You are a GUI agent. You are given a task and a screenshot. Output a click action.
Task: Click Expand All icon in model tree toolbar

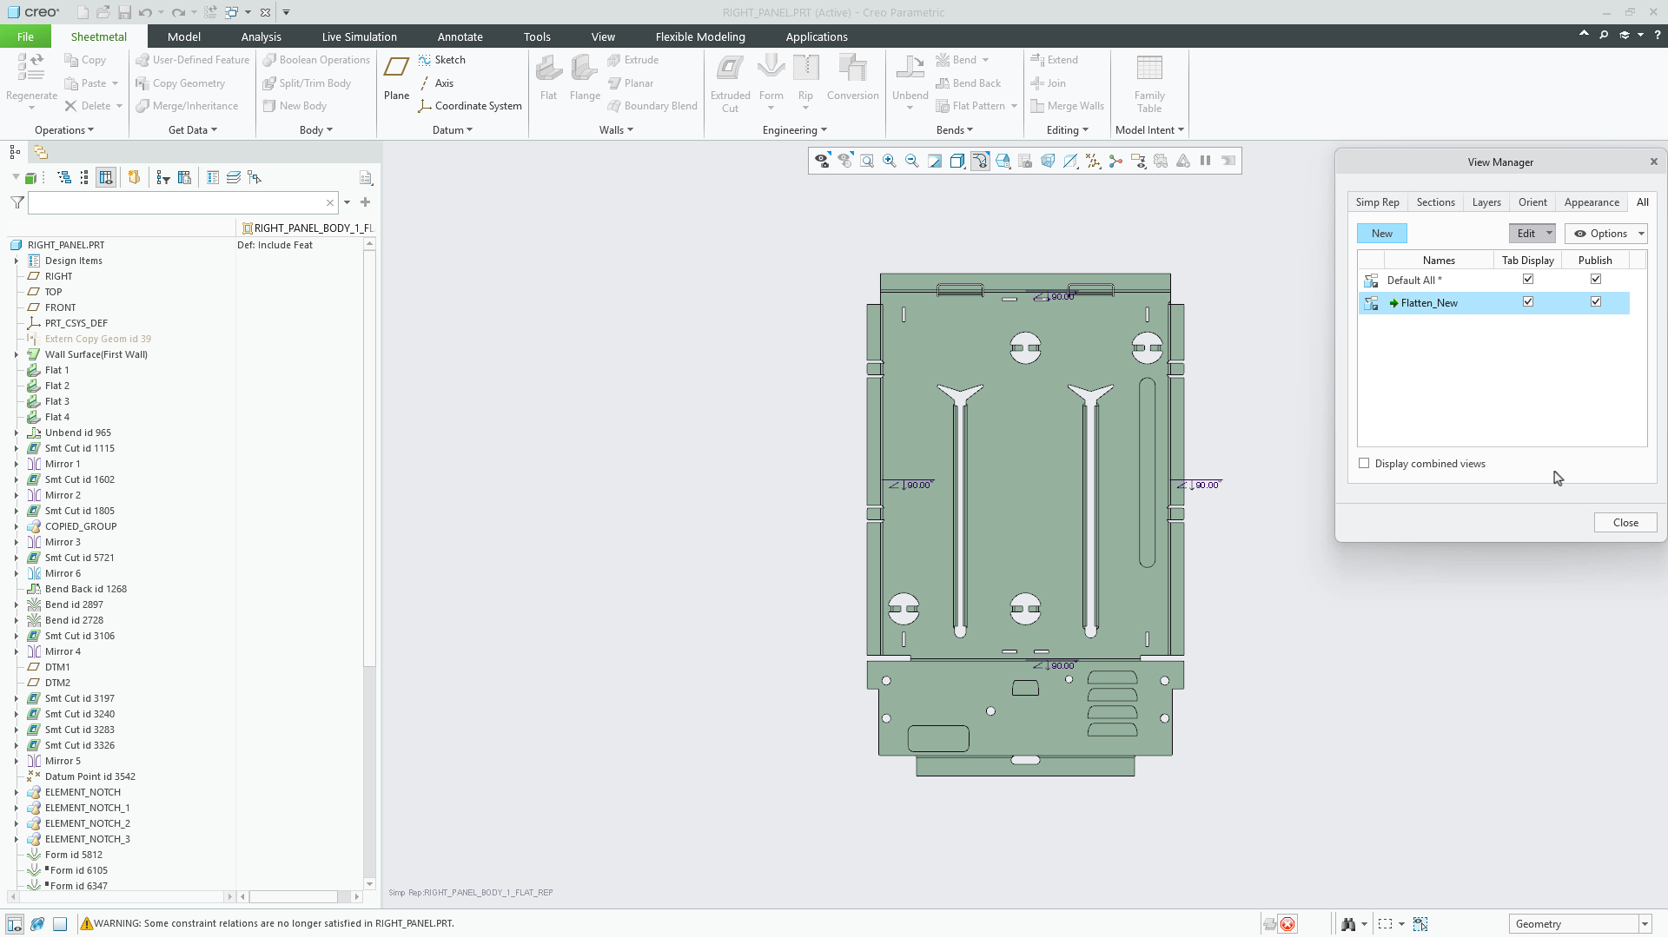coord(64,177)
